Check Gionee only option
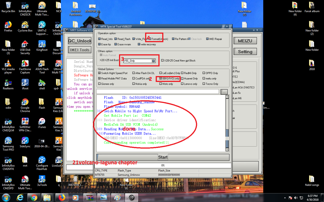This screenshot has width=324, height=202. pos(99,84)
